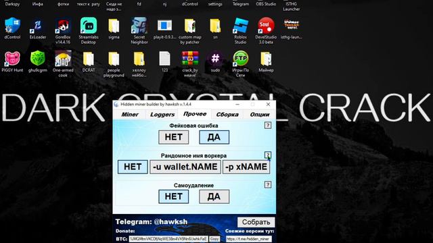Set Фейковая ошибка to НЕТ

pyautogui.click(x=173, y=137)
